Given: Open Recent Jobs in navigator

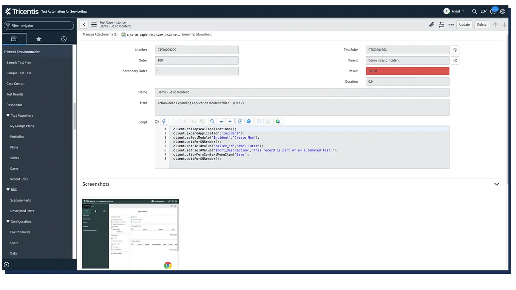Looking at the screenshot, I should click(x=19, y=179).
